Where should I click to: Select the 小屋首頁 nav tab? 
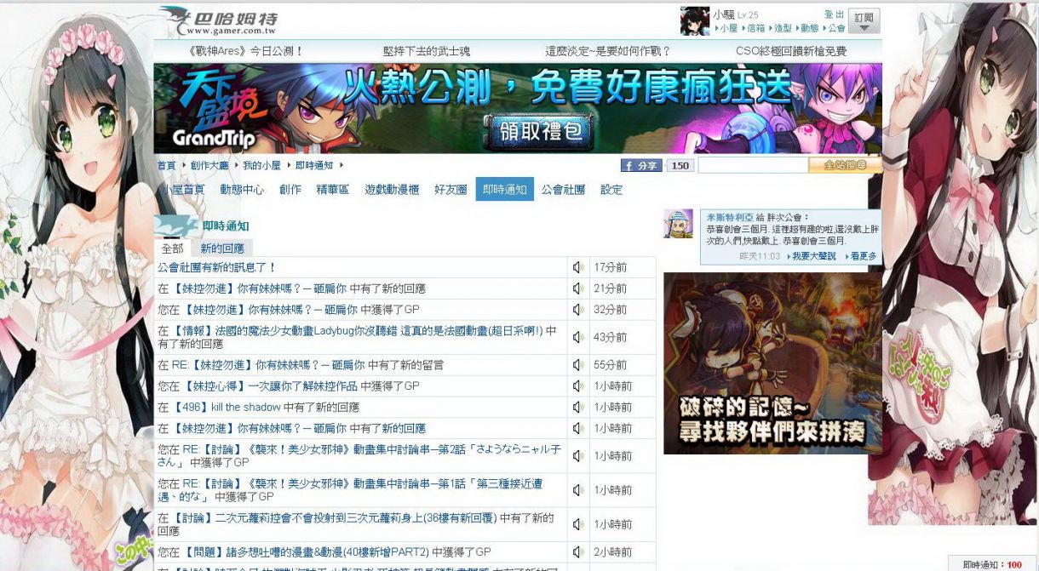click(183, 190)
